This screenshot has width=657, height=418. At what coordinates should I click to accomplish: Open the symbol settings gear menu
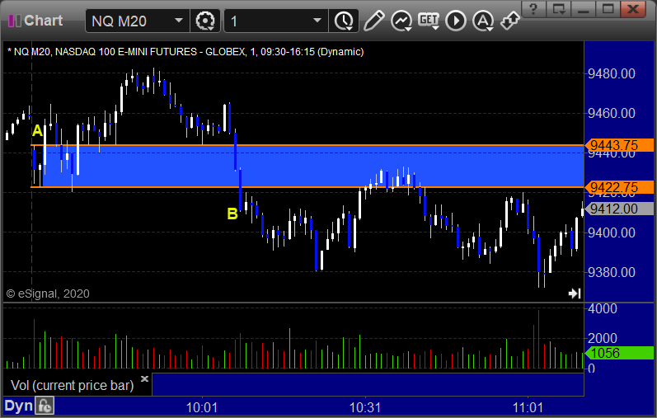pyautogui.click(x=205, y=21)
